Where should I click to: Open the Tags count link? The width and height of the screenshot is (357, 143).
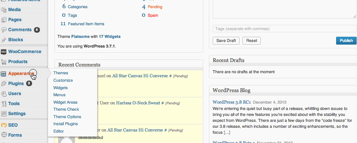pyautogui.click(x=72, y=15)
